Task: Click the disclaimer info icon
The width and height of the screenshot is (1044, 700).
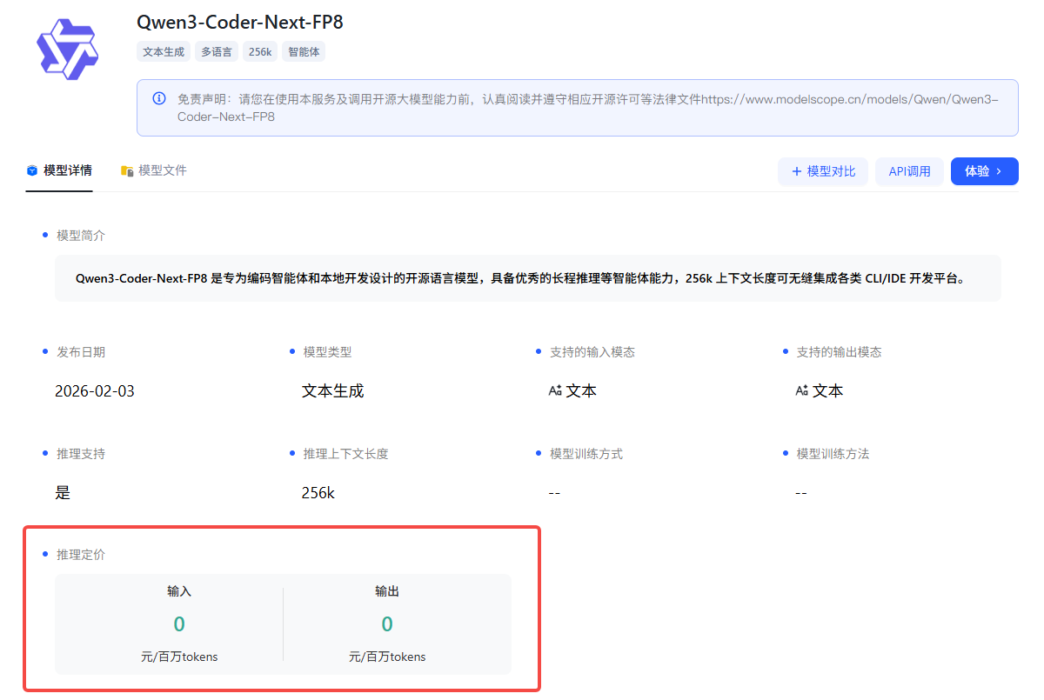Action: 159,98
